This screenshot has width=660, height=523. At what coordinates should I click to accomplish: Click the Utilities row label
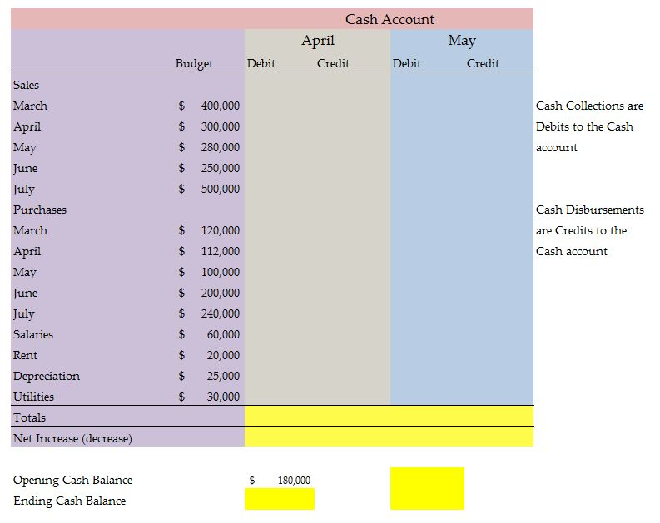33,397
